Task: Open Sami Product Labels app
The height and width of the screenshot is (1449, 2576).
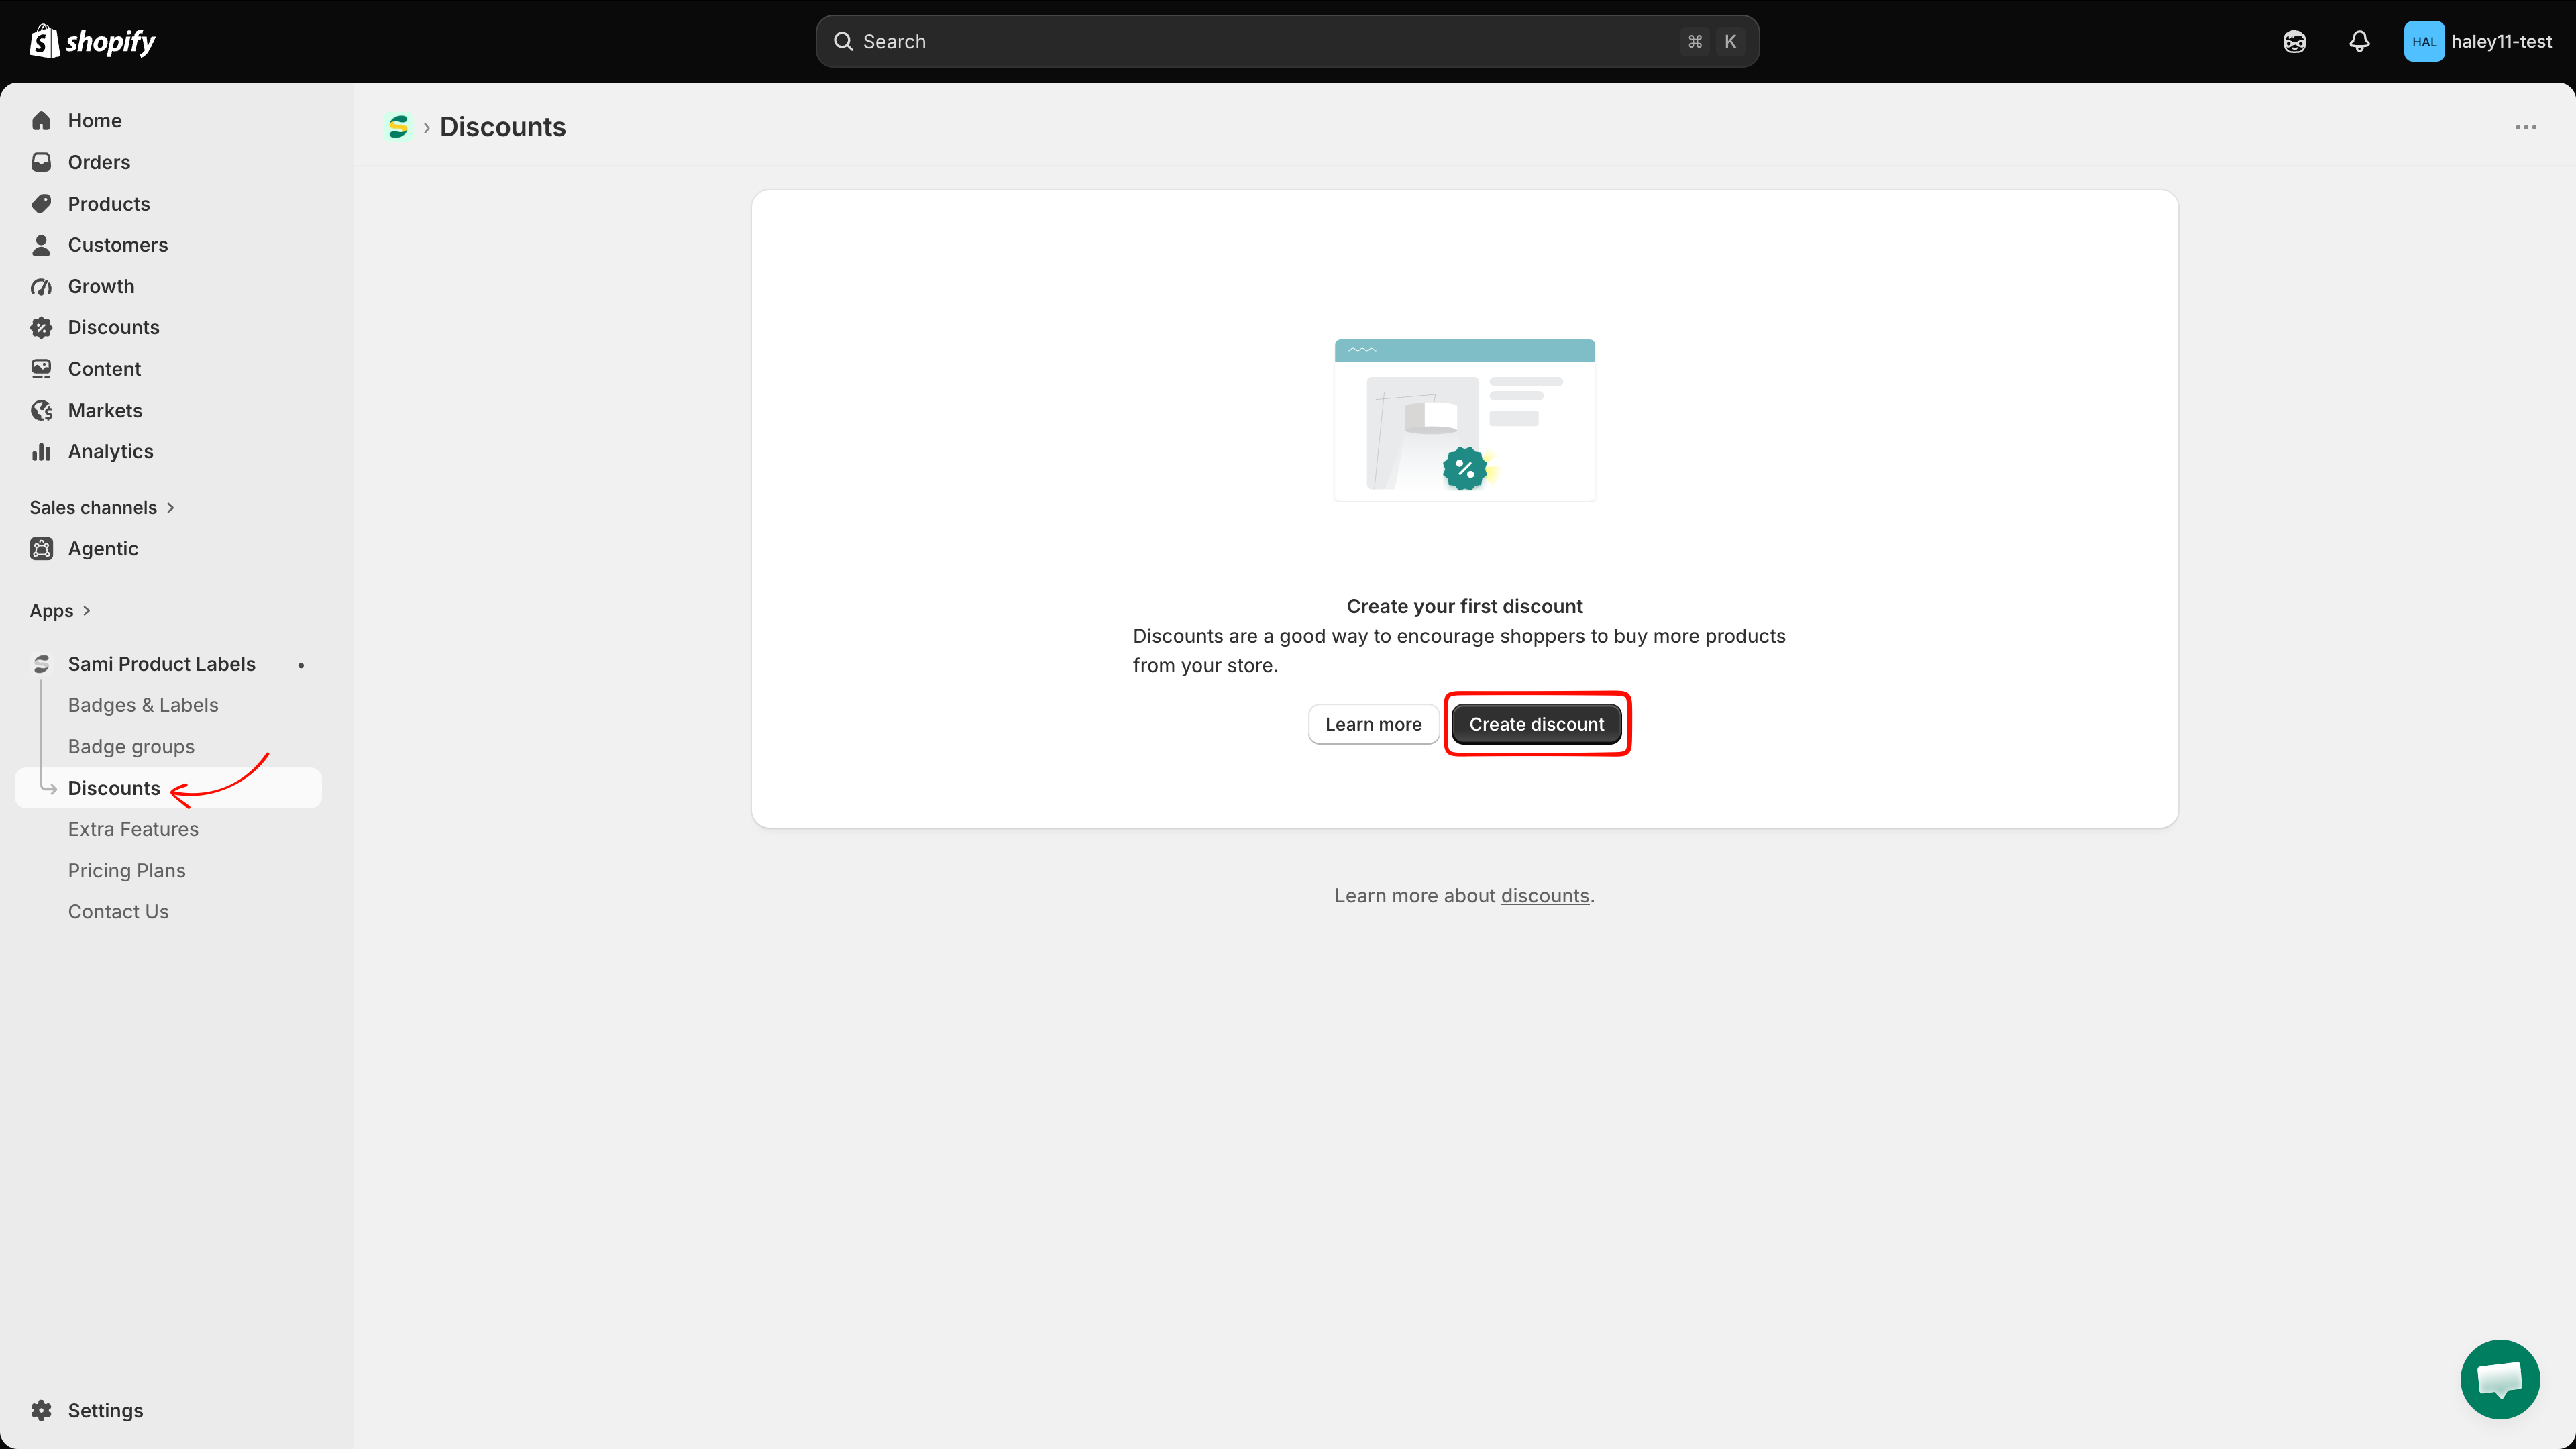Action: click(161, 664)
